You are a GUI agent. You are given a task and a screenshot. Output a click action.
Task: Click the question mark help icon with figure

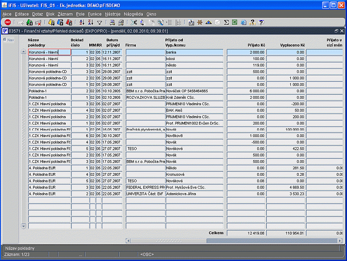252,22
